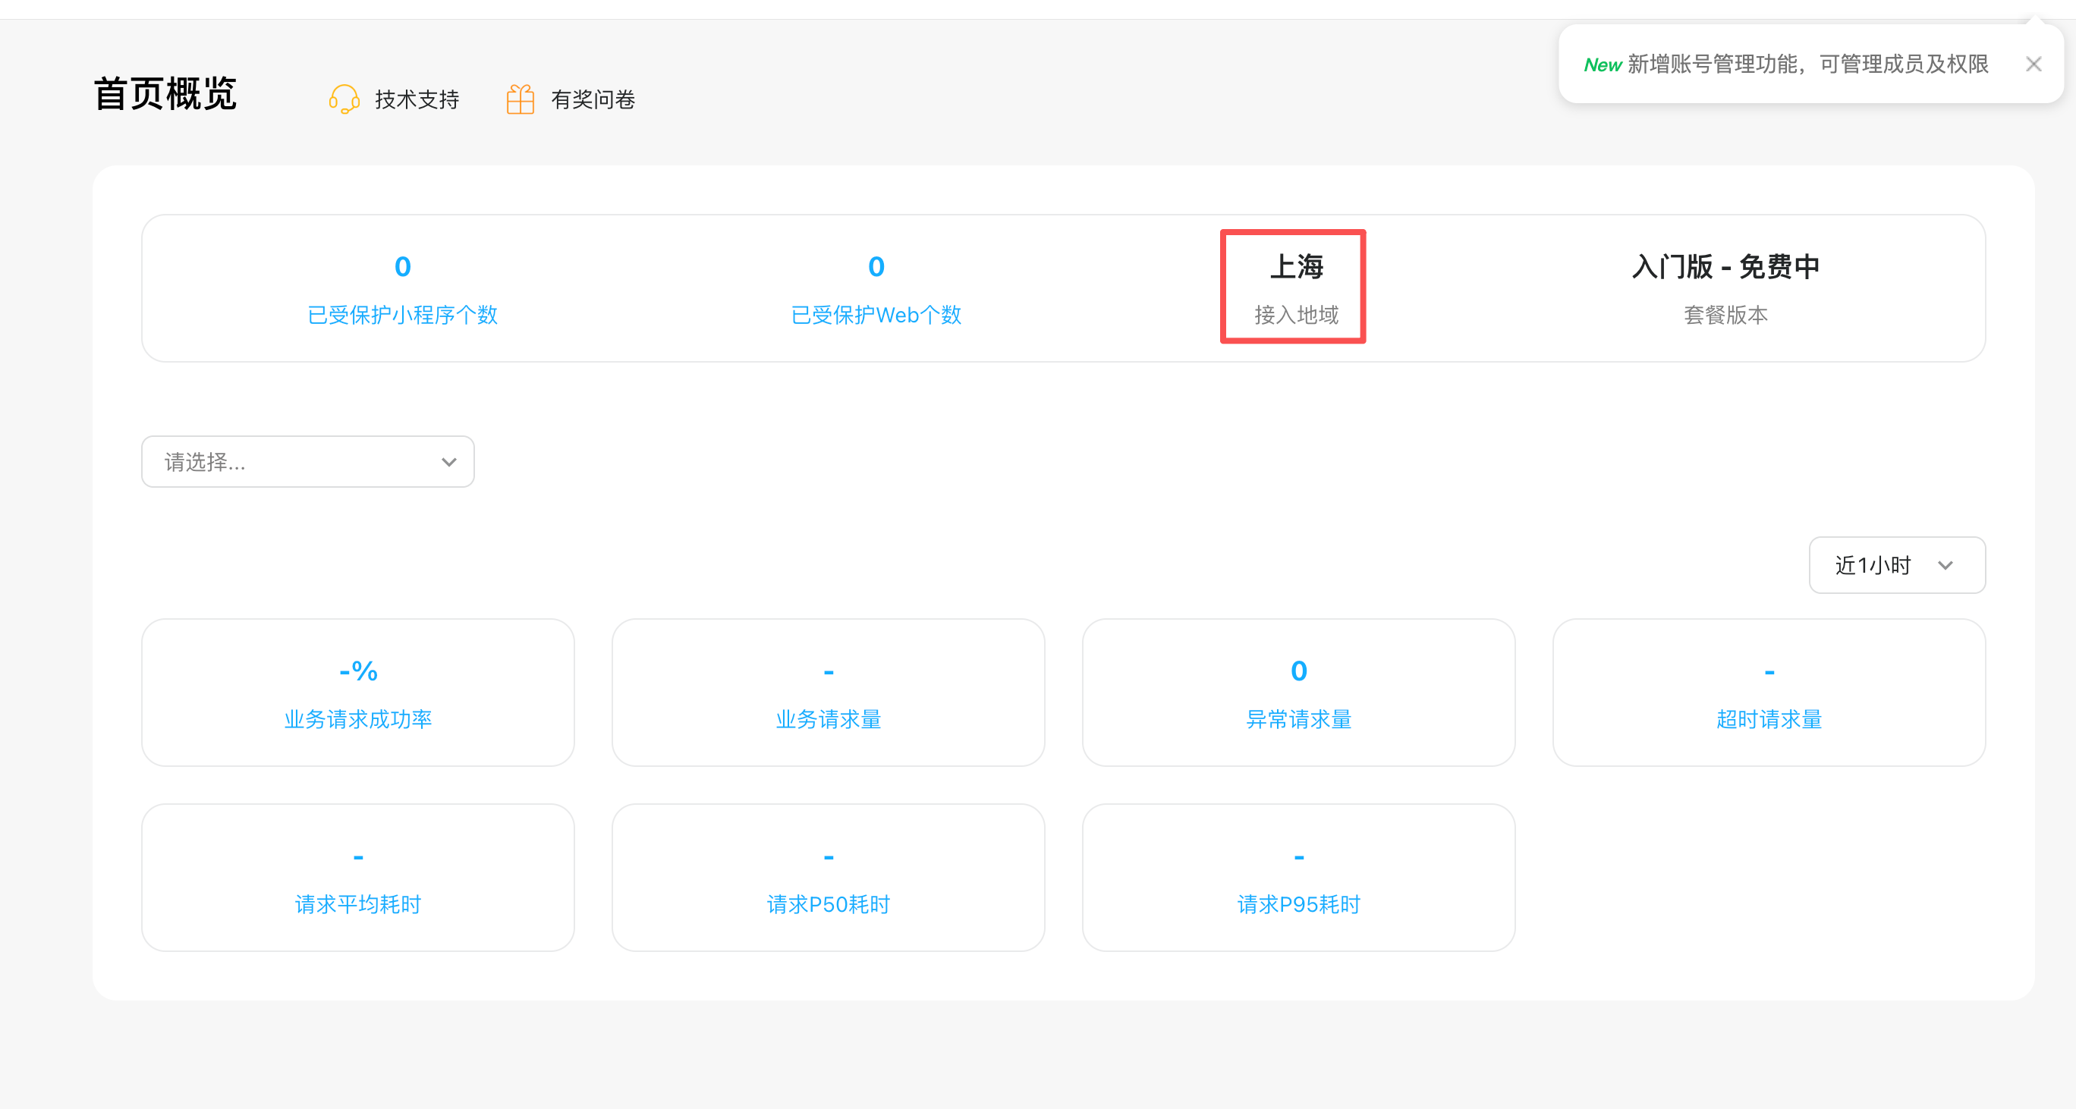The image size is (2076, 1109).
Task: Click the 上海 接入地域 region box
Action: (x=1293, y=287)
